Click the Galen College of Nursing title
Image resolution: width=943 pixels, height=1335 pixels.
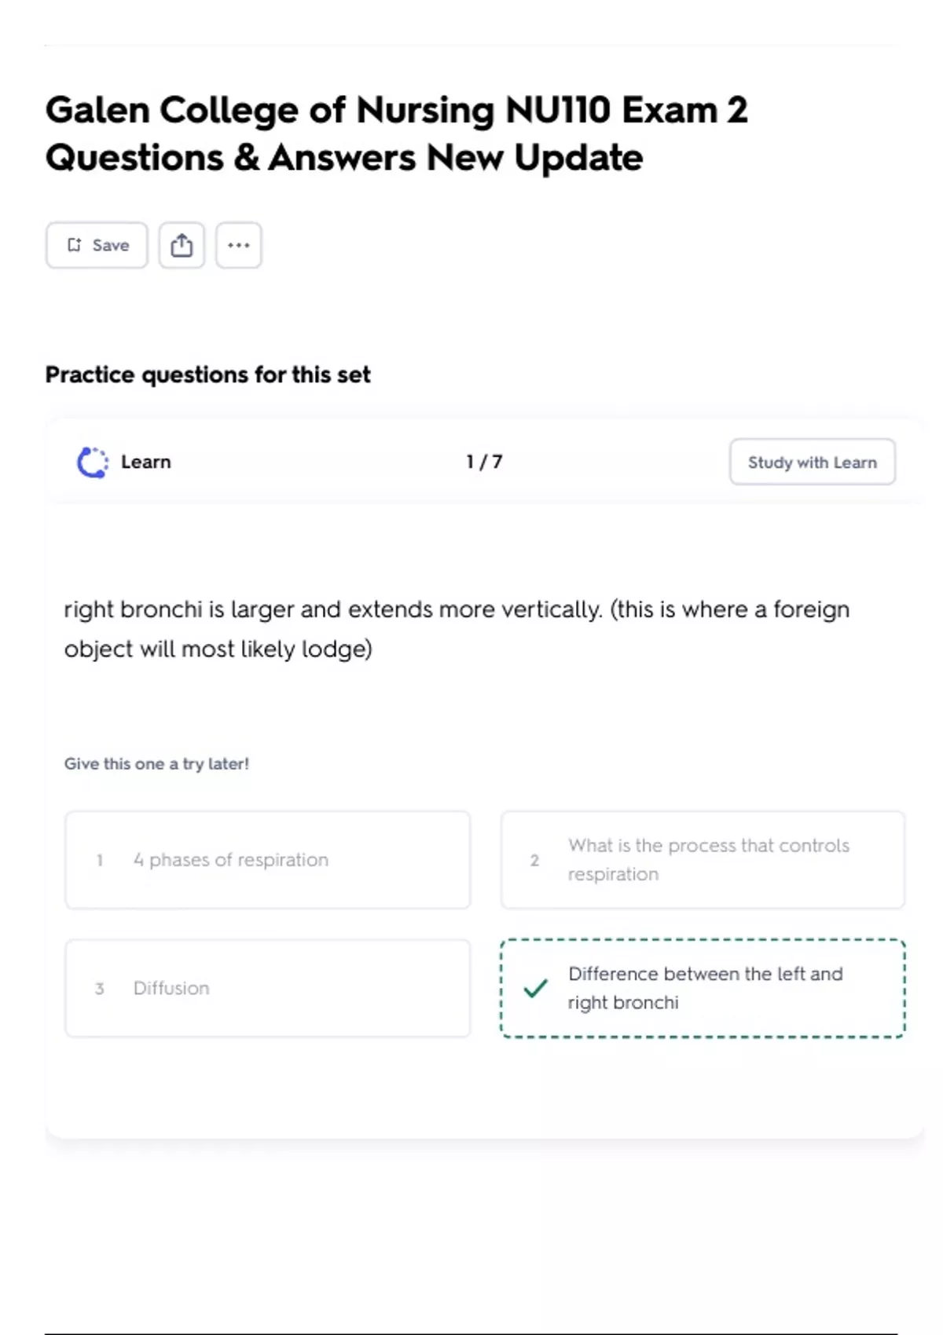[x=397, y=133]
